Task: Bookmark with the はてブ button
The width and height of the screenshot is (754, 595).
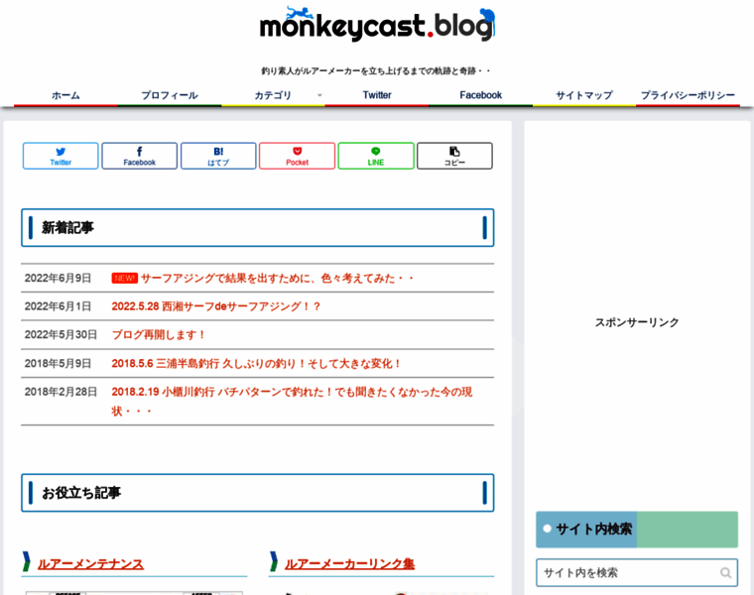Action: (x=218, y=156)
